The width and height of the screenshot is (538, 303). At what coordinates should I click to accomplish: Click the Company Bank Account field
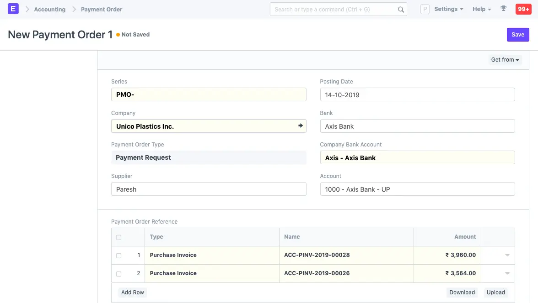417,157
